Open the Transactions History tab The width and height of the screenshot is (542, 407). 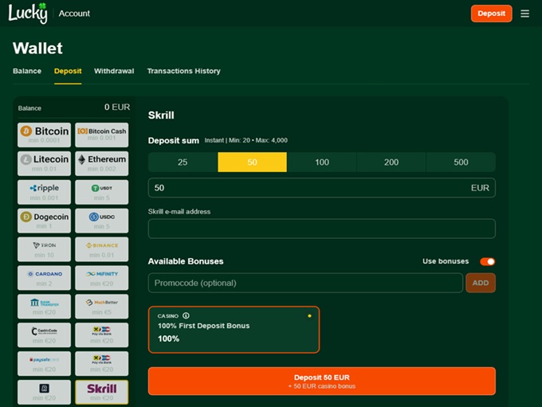(x=183, y=71)
